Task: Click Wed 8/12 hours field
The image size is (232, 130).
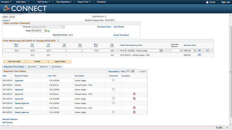Action: click(x=11, y=51)
